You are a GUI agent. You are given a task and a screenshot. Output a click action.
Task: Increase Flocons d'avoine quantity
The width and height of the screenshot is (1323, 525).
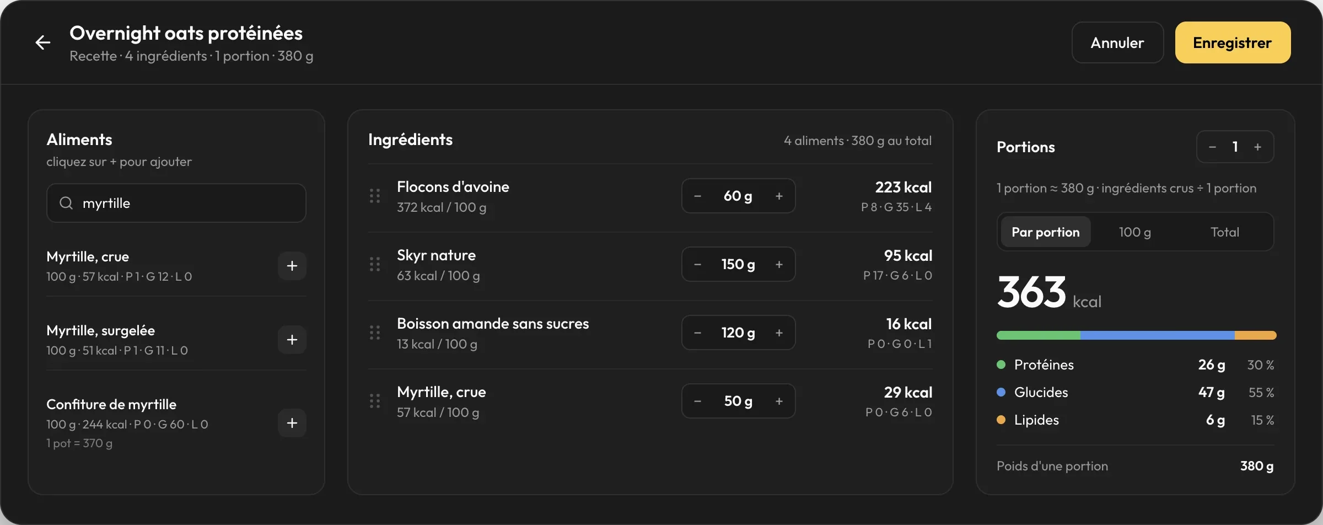(779, 196)
